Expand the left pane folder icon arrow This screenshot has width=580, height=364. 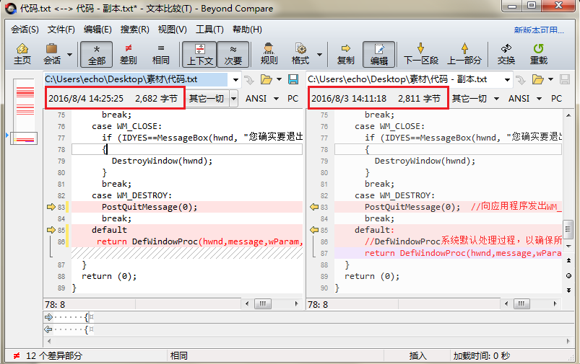point(280,79)
